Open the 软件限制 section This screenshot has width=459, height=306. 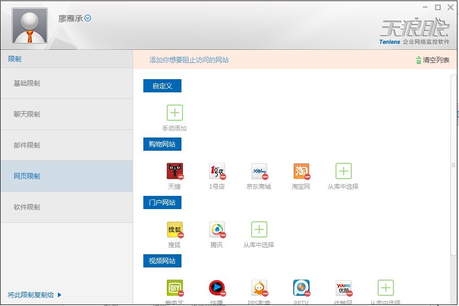point(67,207)
